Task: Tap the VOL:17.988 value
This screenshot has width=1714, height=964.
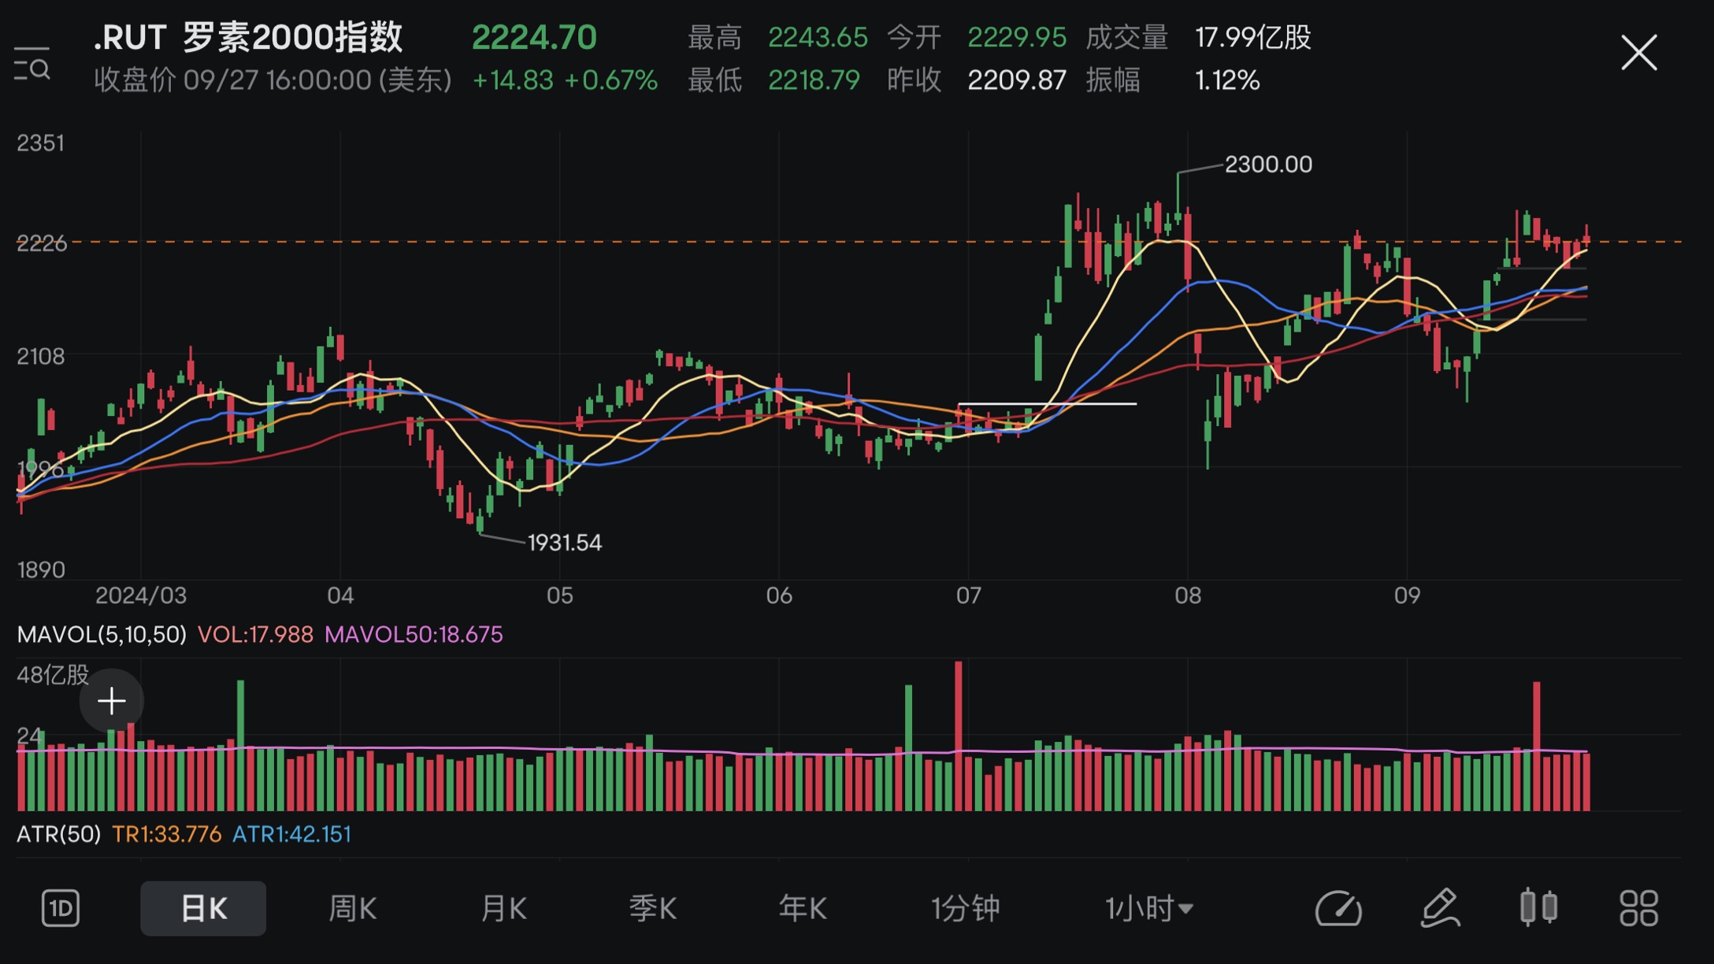Action: tap(255, 635)
